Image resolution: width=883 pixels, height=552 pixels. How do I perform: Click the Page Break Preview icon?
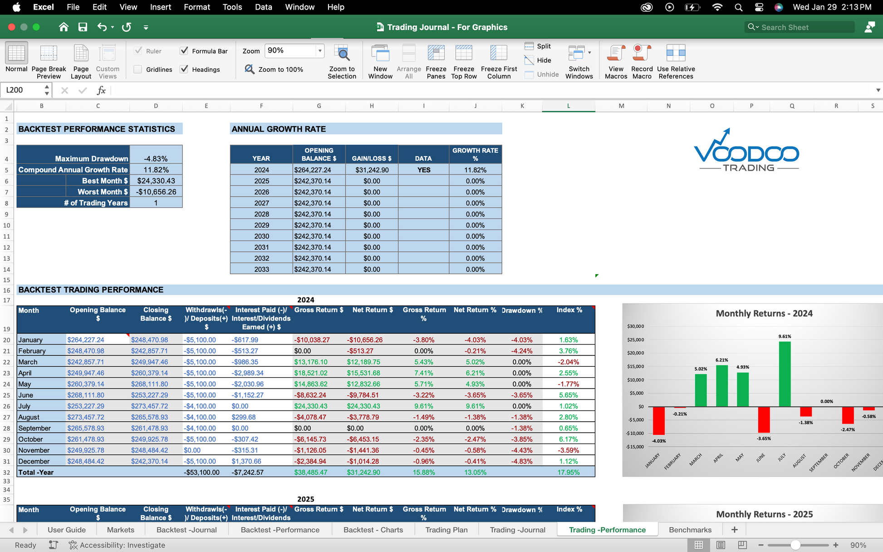(x=49, y=54)
